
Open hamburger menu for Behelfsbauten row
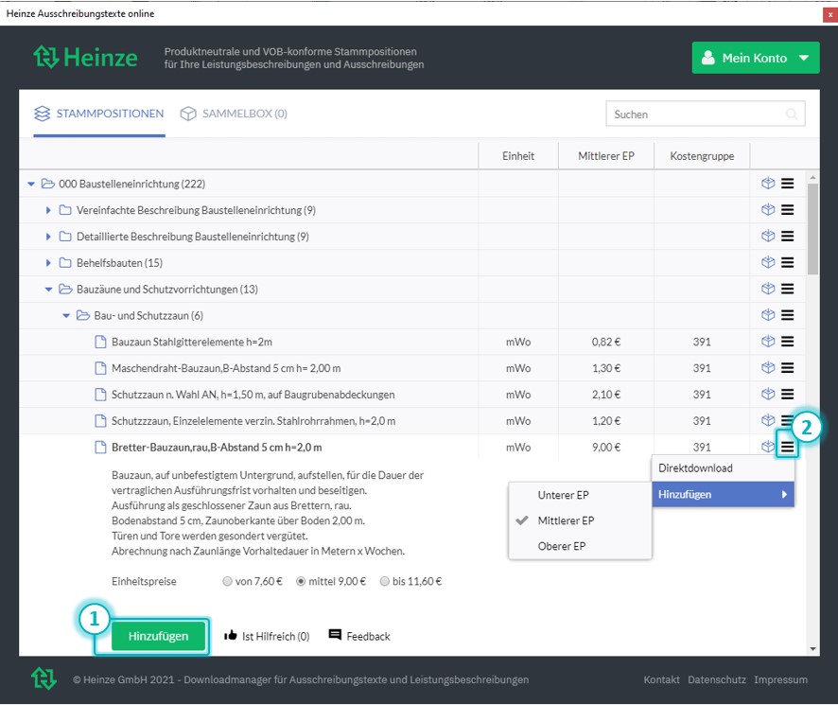point(787,262)
